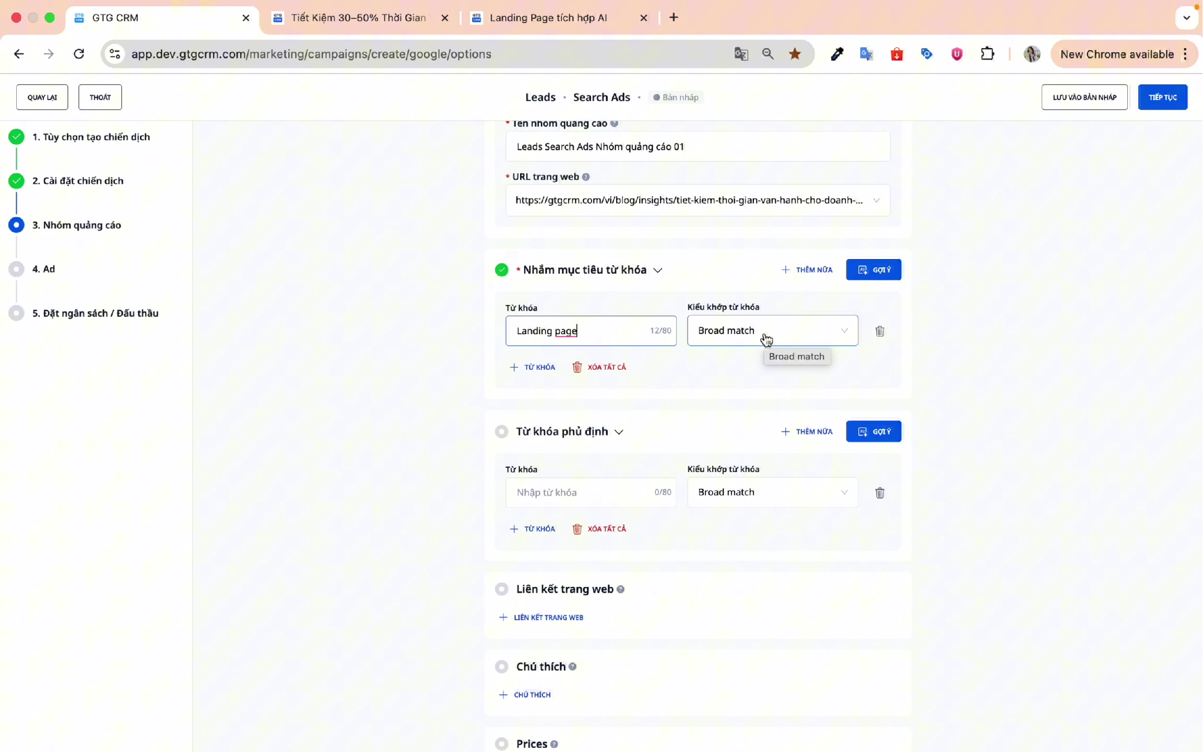Screen dimensions: 1203x752
Task: Toggle the Từ khóa phủ định section circle
Action: coord(501,432)
